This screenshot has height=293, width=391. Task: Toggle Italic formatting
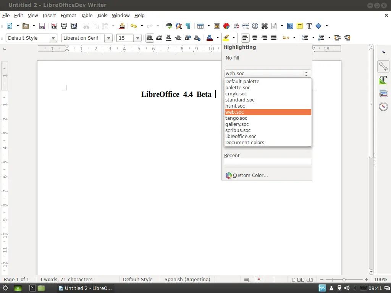tap(159, 38)
